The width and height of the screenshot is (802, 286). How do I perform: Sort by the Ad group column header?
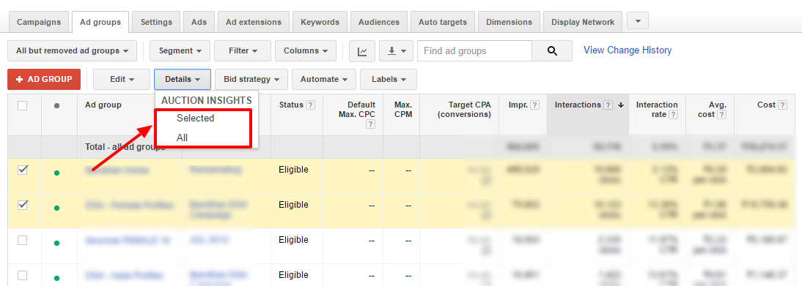point(103,105)
